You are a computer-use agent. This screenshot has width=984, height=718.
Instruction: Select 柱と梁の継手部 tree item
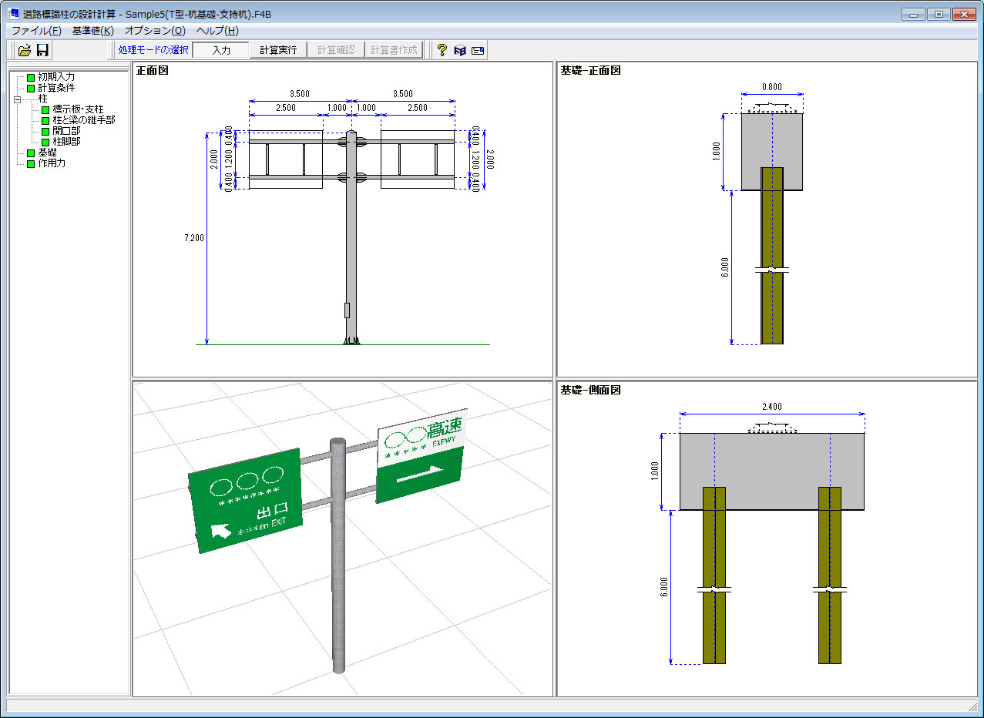point(83,120)
